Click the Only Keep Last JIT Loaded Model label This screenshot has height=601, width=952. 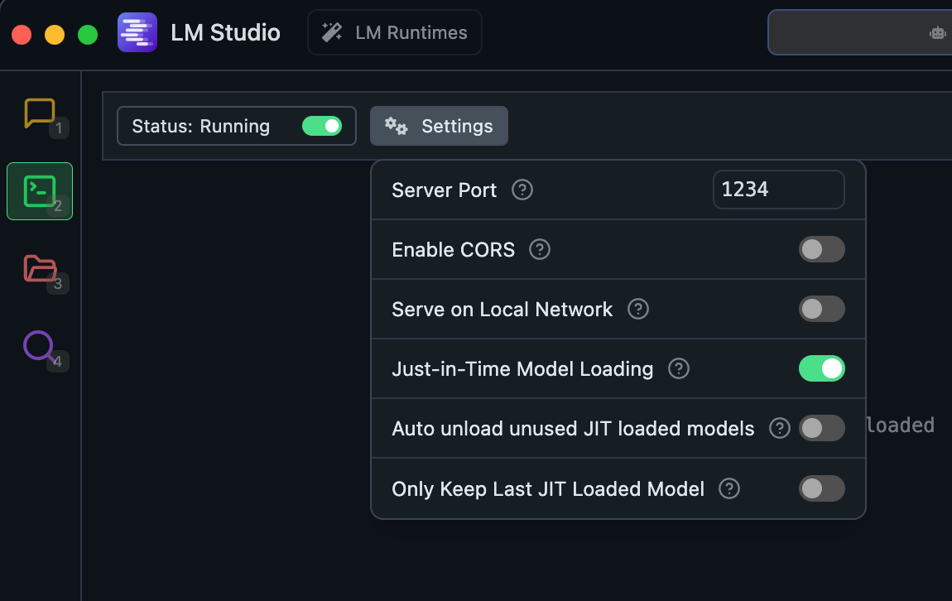[548, 488]
